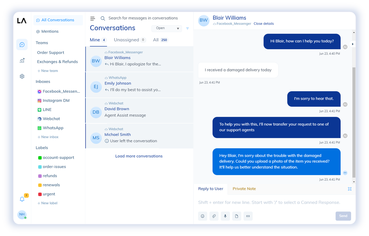The image size is (369, 236).
Task: Record audio with the microphone icon
Action: (225, 216)
